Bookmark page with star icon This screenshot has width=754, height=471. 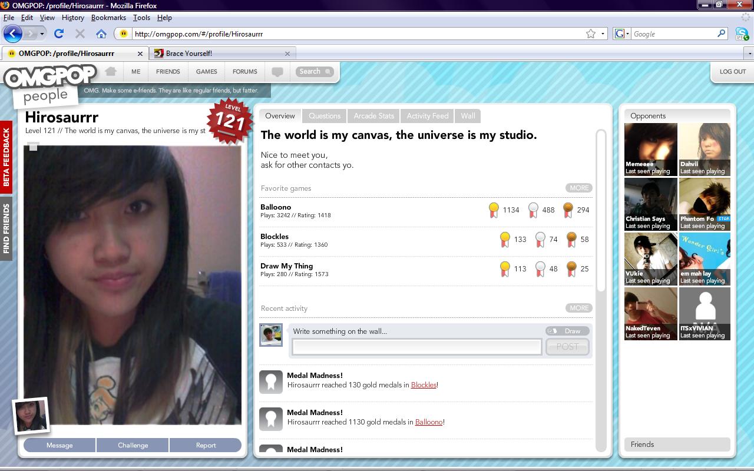[591, 34]
